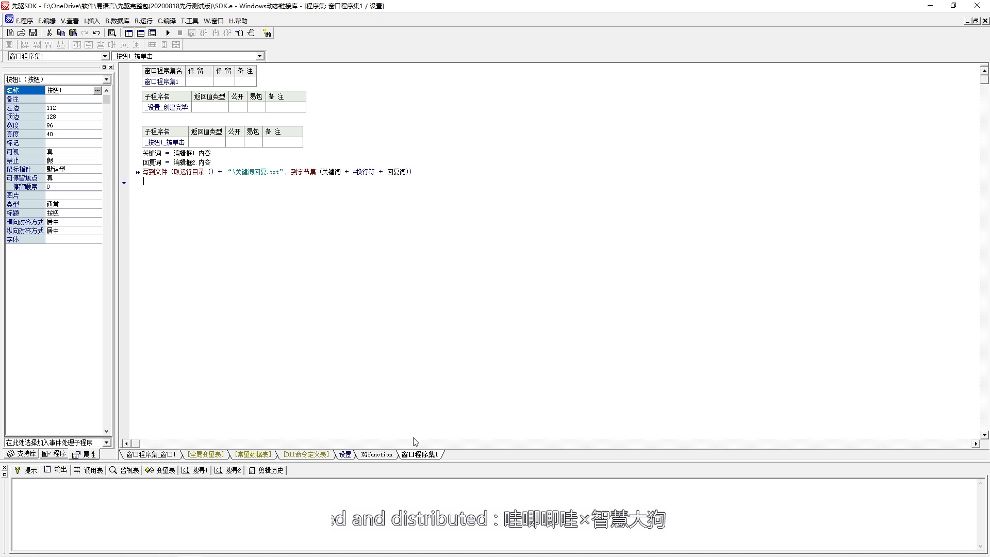Expand the _按钮1_被单击 subroutine dropdown
Image resolution: width=990 pixels, height=557 pixels.
pyautogui.click(x=259, y=56)
